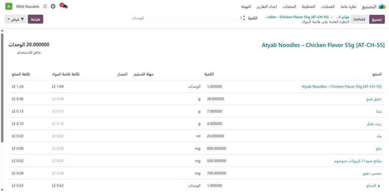Click the Chicken Flavor 55g breadcrumb link
The image size is (389, 192).
pyautogui.click(x=297, y=17)
